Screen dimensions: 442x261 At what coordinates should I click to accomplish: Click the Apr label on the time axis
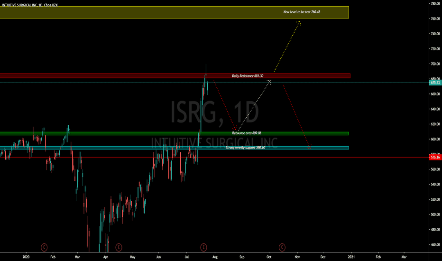(x=105, y=257)
